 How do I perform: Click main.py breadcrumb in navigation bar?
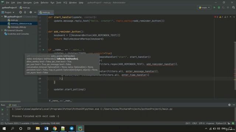click(x=25, y=7)
